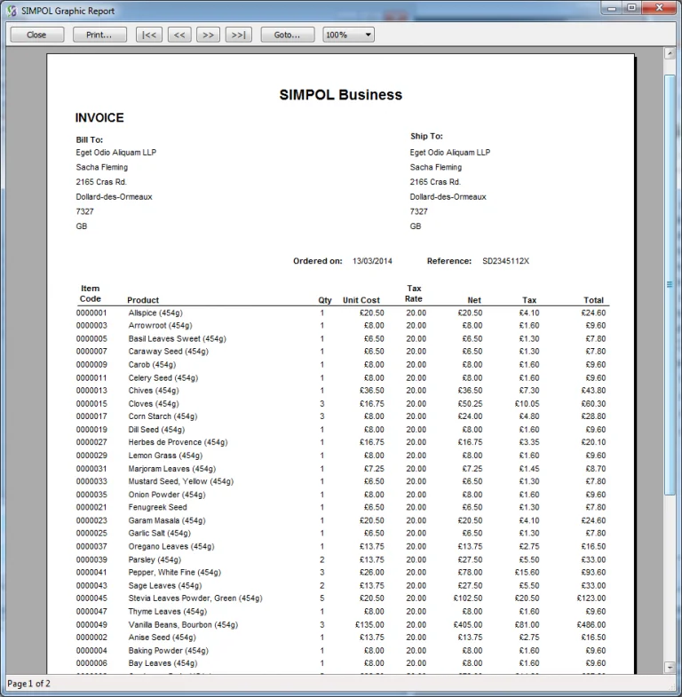The image size is (682, 697).
Task: Click the vertical scrollbar down arrow
Action: click(670, 667)
